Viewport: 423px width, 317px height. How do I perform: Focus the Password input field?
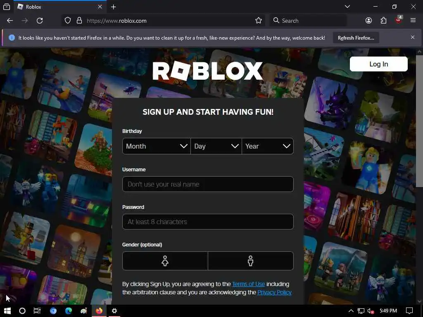click(x=208, y=222)
